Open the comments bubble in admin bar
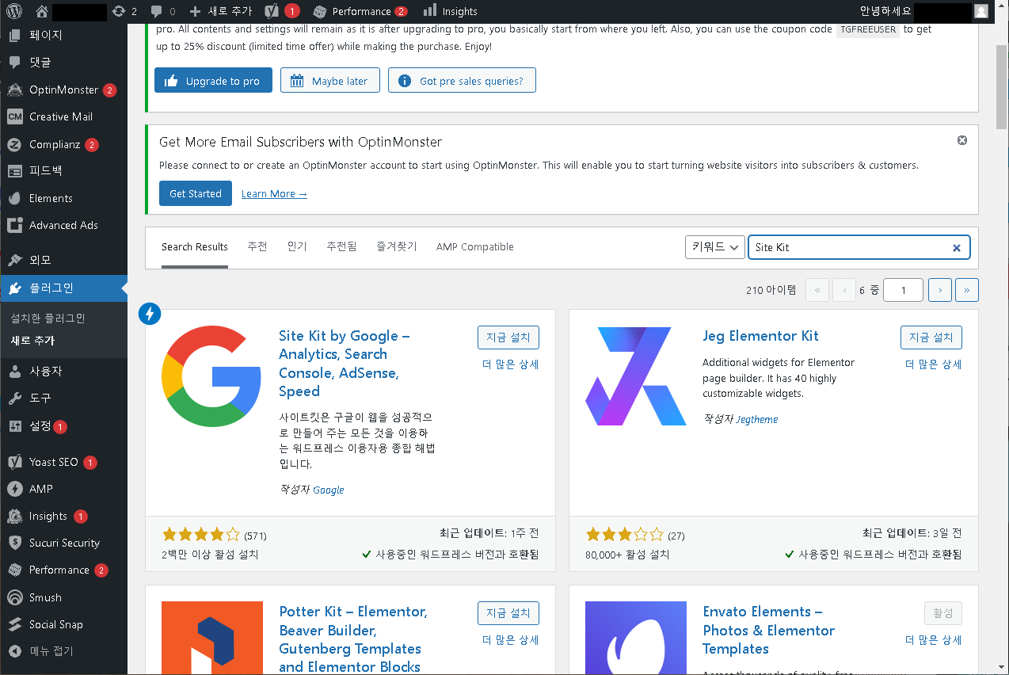Image resolution: width=1009 pixels, height=675 pixels. [162, 11]
